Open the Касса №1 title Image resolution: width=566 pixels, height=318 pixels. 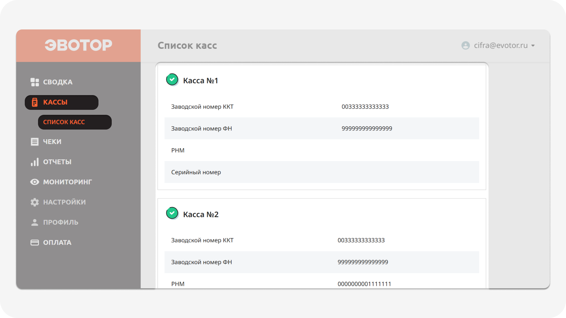[x=200, y=81]
